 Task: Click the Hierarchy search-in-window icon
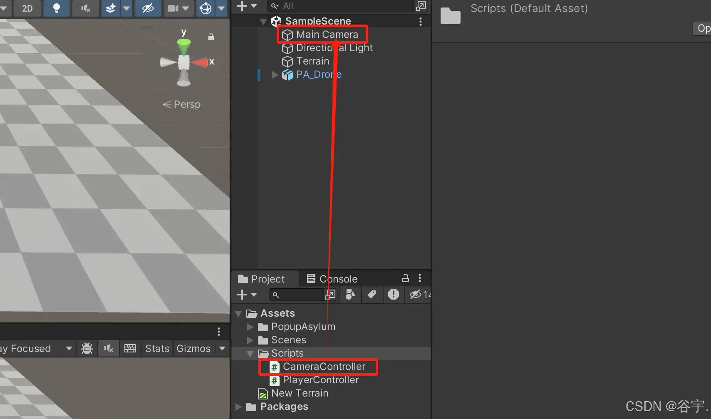[421, 6]
